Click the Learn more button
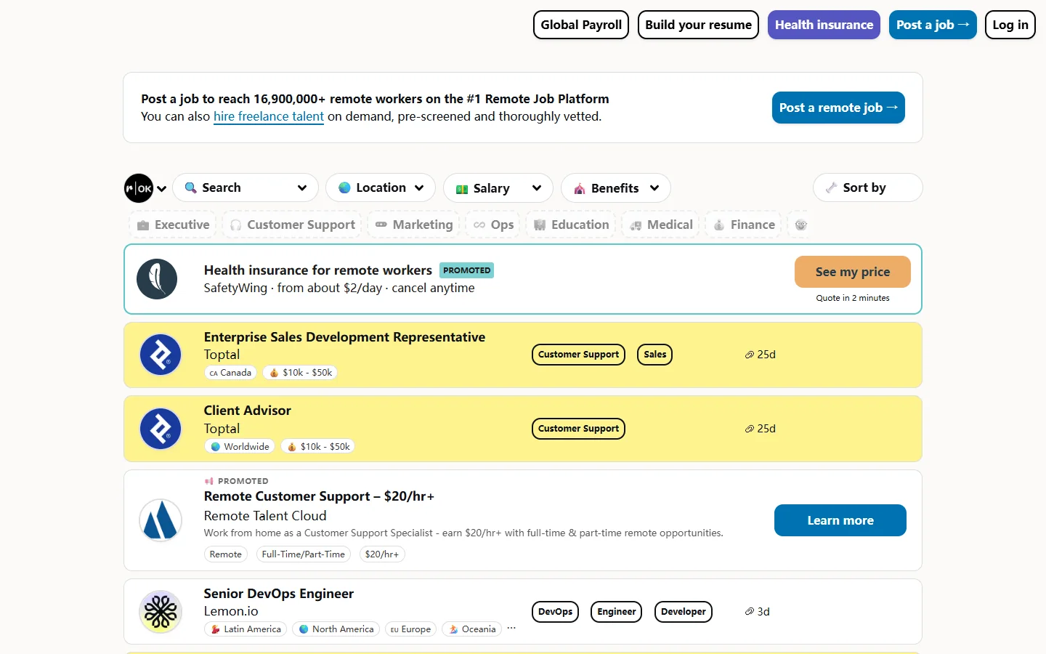The image size is (1046, 654). (x=840, y=520)
